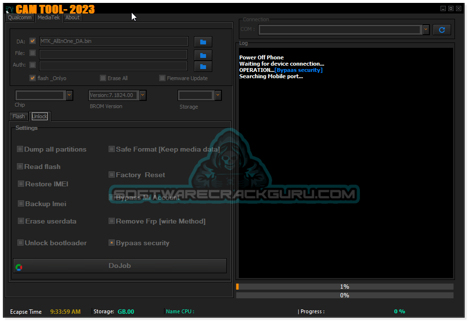Check the Erase All option
This screenshot has width=468, height=321.
(x=103, y=78)
